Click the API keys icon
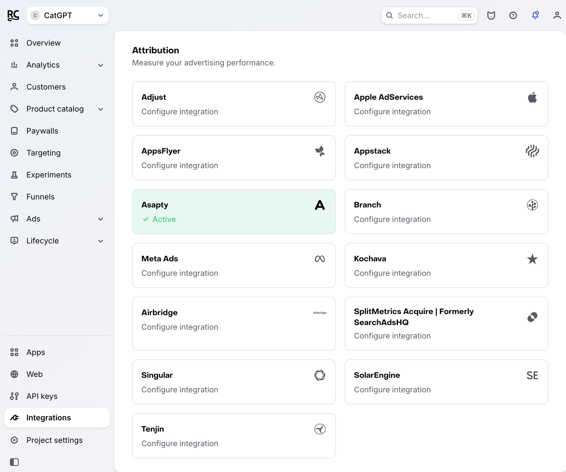Viewport: 566px width, 472px height. coord(14,396)
